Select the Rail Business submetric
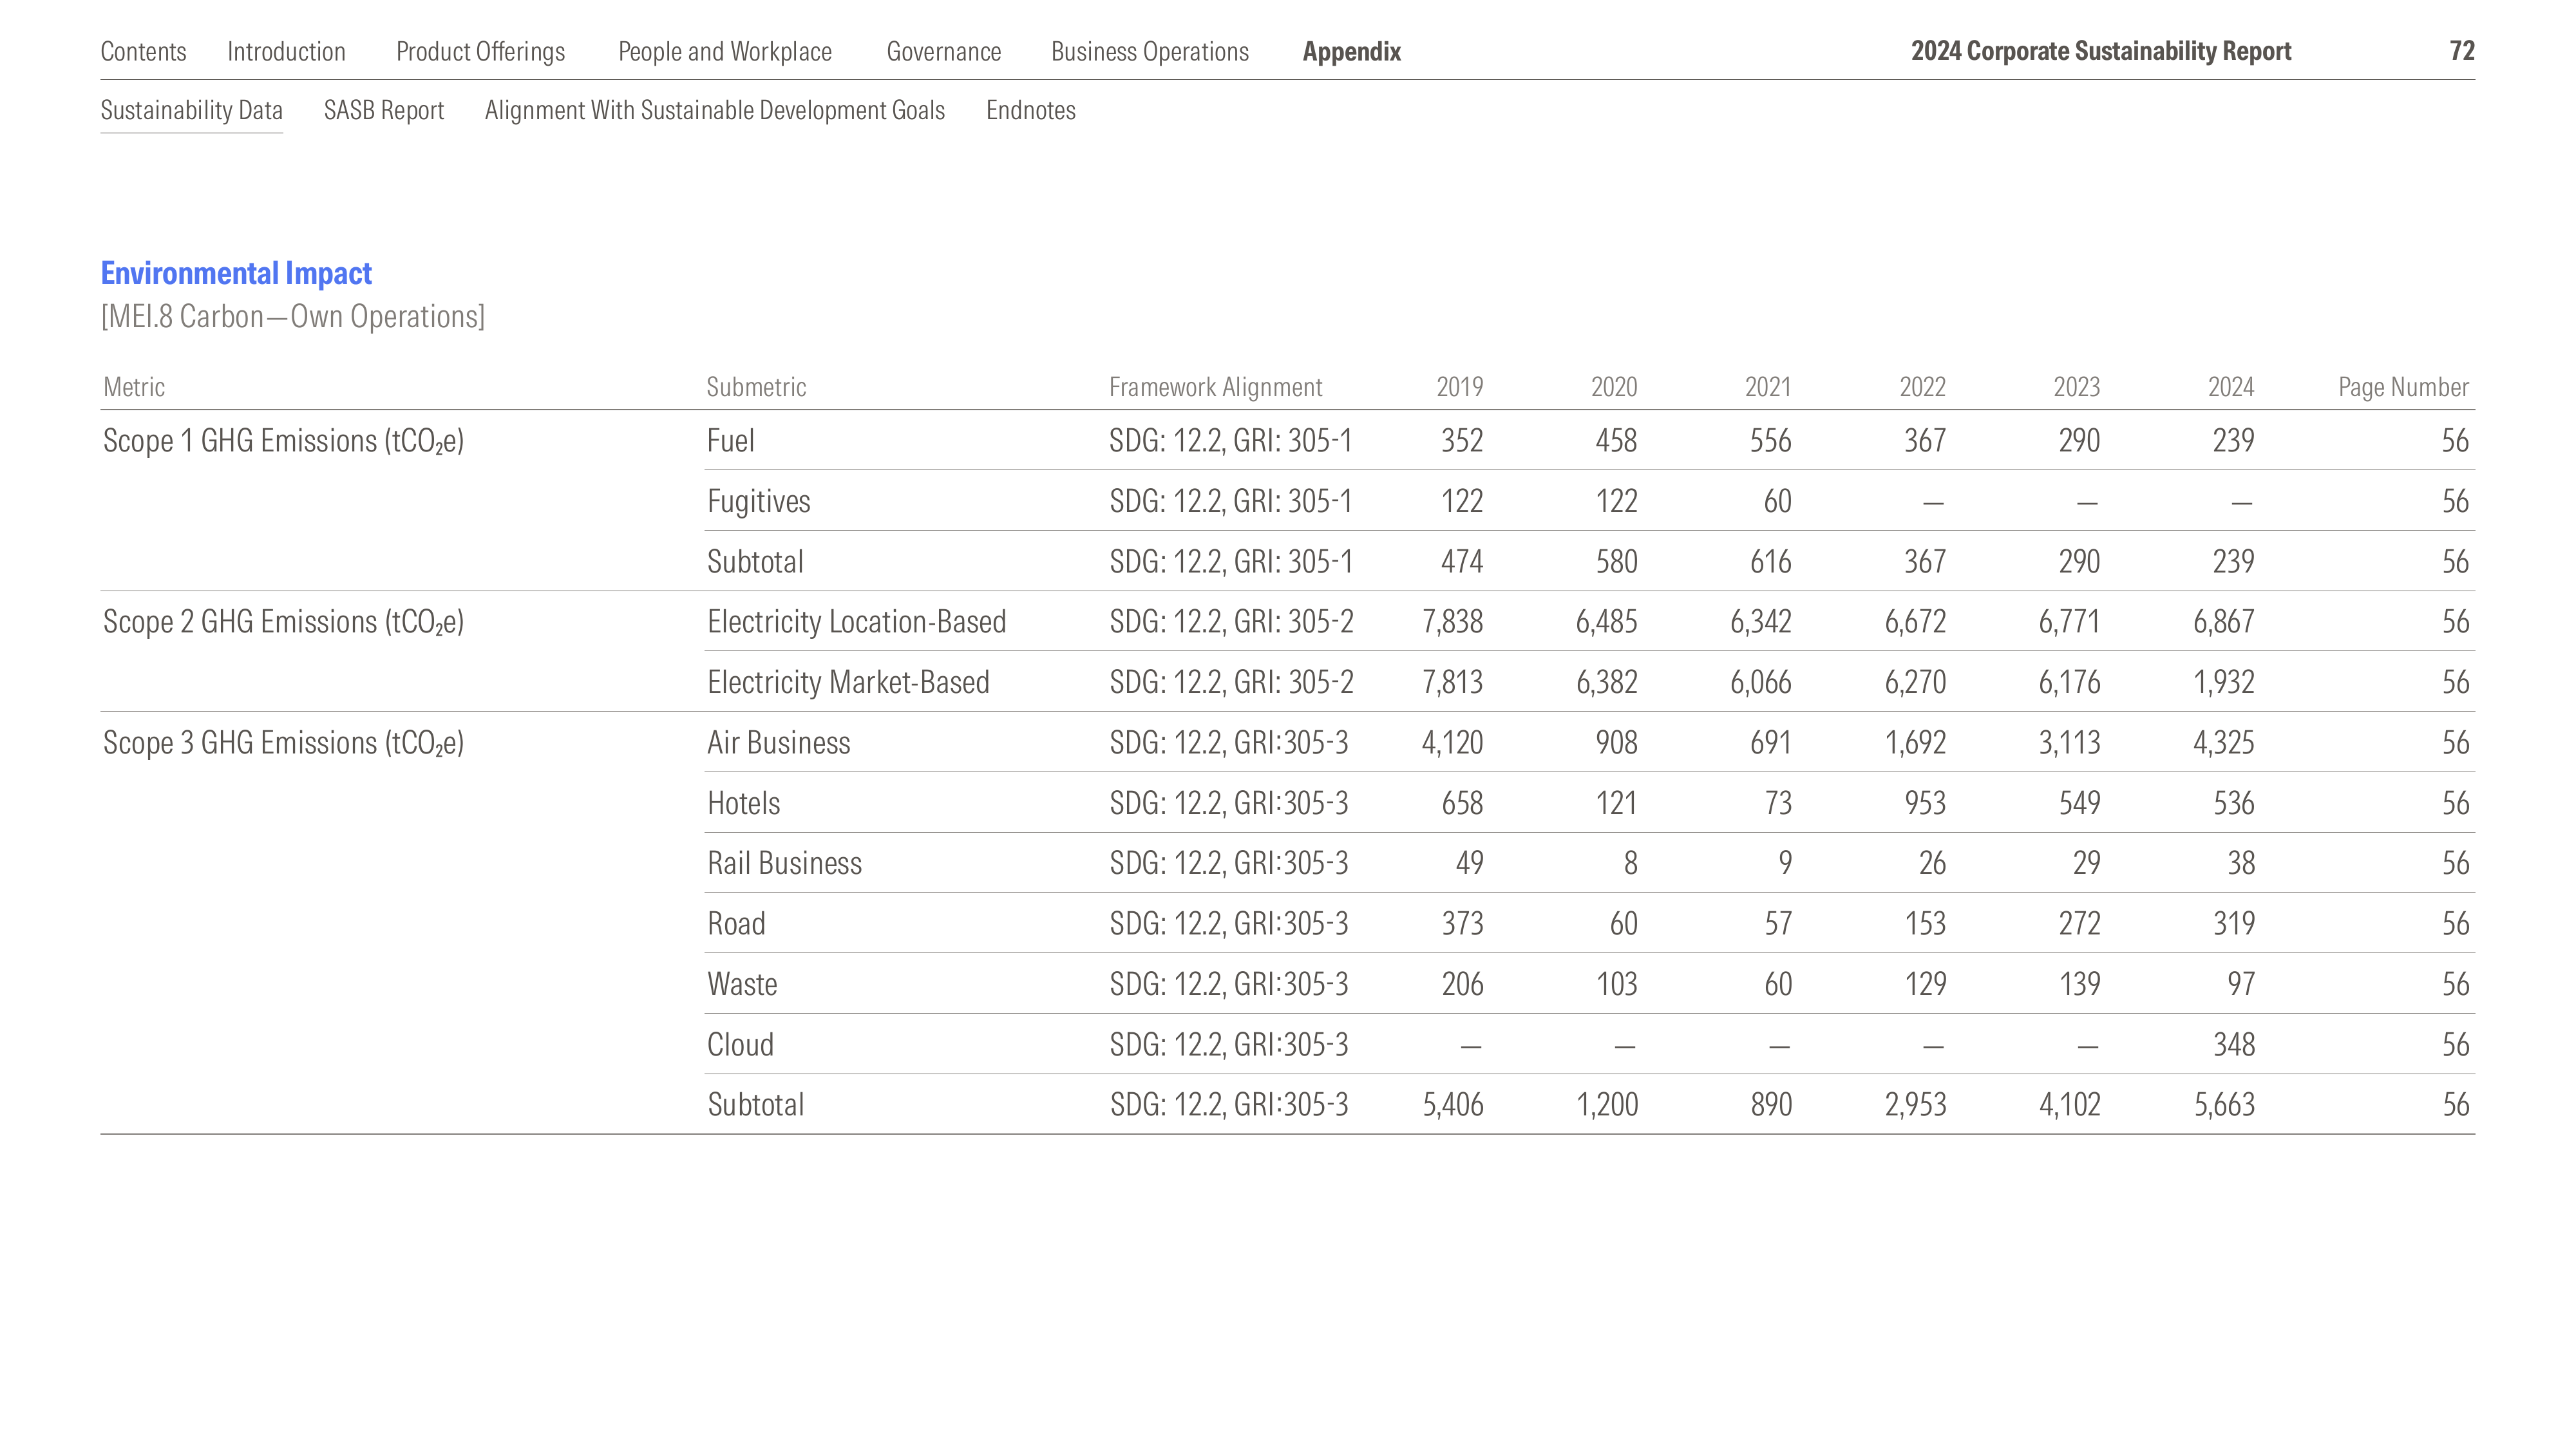The image size is (2576, 1449). pyautogui.click(x=785, y=863)
